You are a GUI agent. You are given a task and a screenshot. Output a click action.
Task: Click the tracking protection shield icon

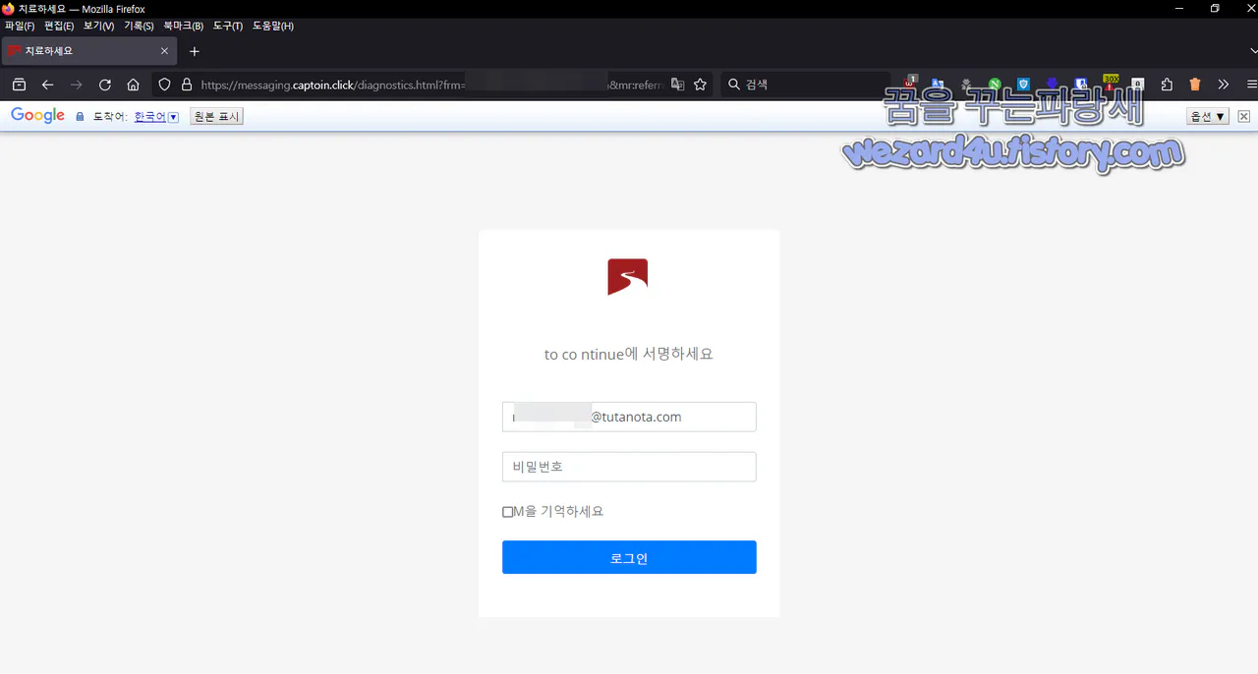point(164,84)
